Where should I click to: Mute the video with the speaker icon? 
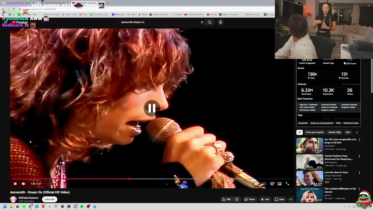coord(24,184)
